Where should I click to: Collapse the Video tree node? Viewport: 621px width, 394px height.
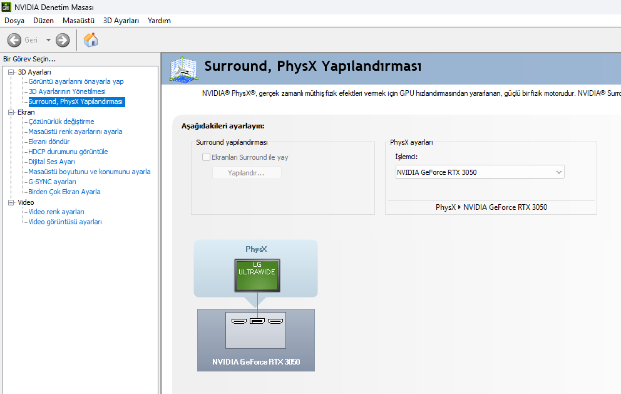(11, 202)
